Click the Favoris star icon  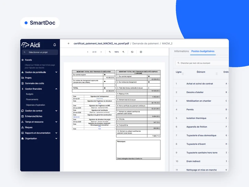[x=23, y=60]
